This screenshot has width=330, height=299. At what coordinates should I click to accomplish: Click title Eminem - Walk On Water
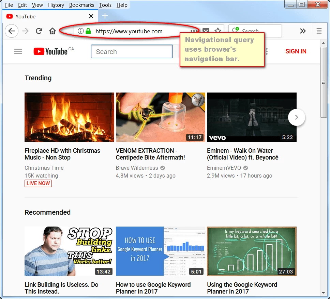point(242,154)
